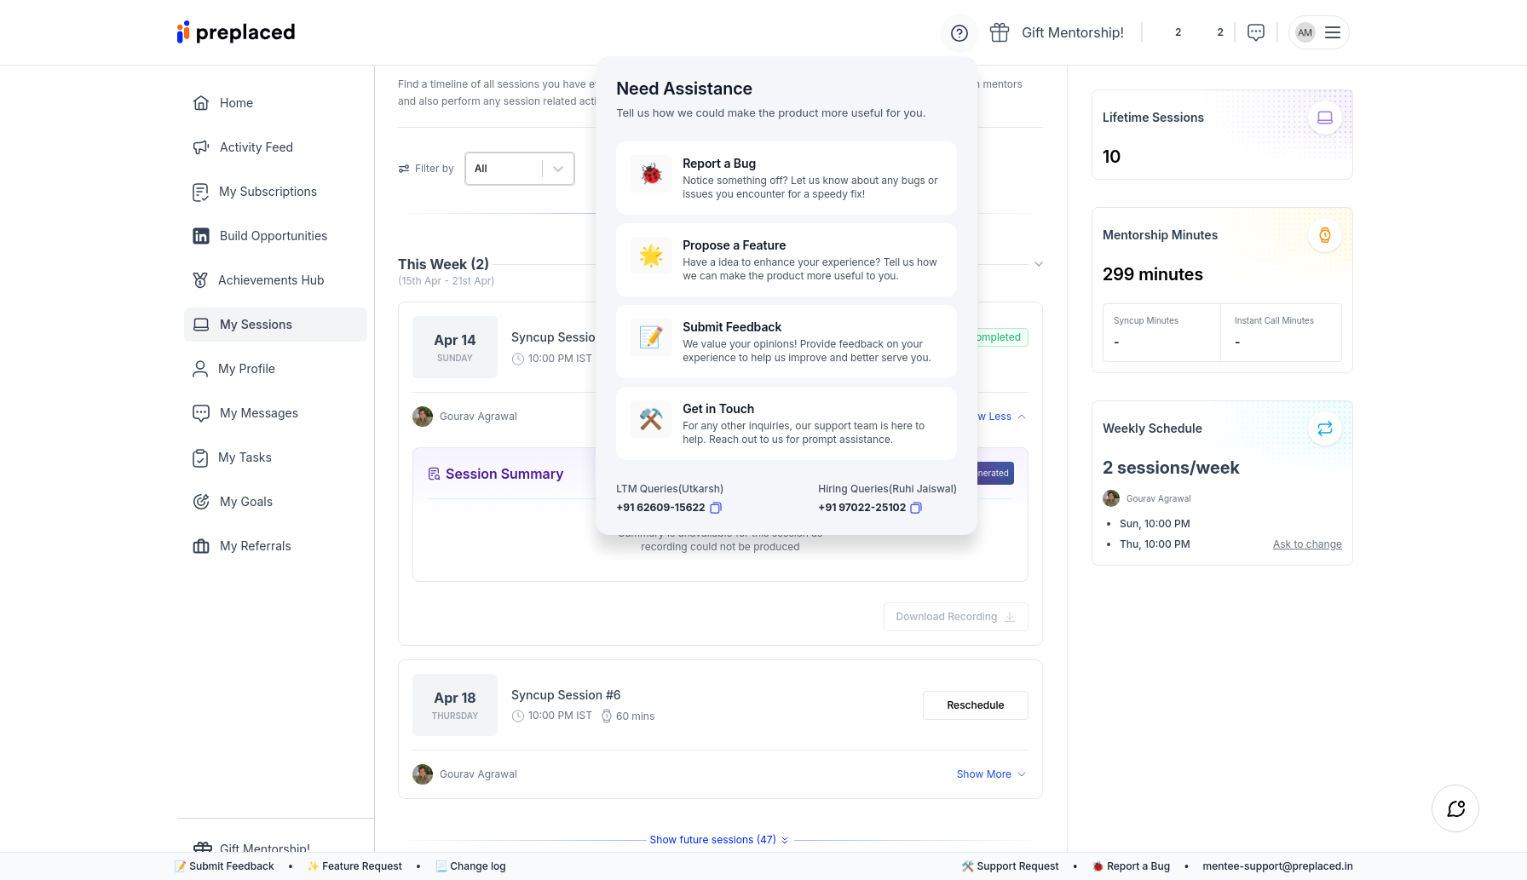Open the help question mark icon
Screen dimensions: 1527x880
(x=959, y=33)
